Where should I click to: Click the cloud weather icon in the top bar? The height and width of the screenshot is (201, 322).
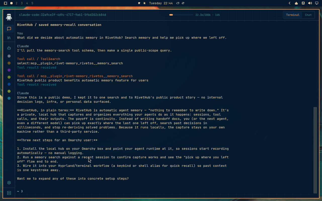178,3
